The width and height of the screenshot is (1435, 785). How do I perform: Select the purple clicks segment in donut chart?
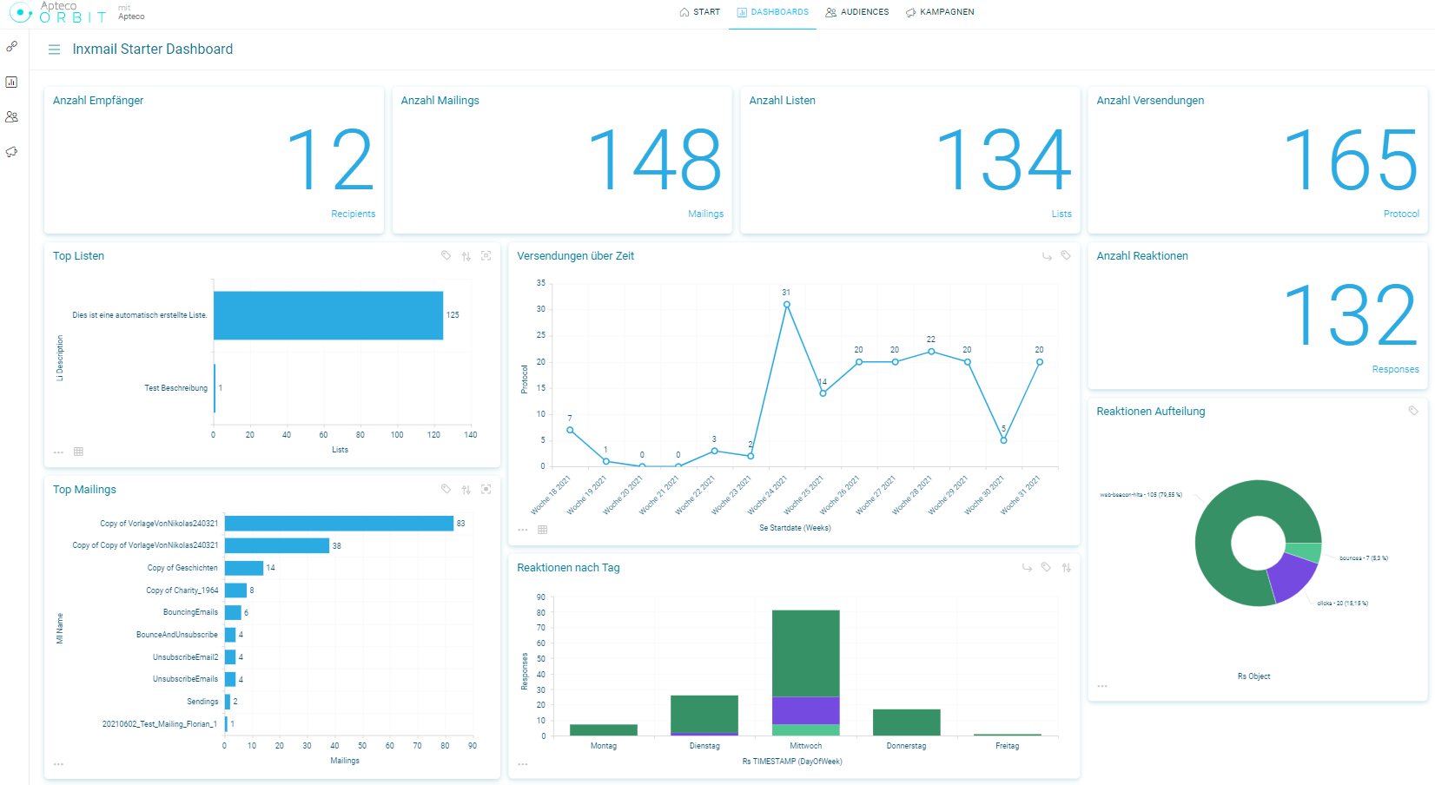(1293, 577)
